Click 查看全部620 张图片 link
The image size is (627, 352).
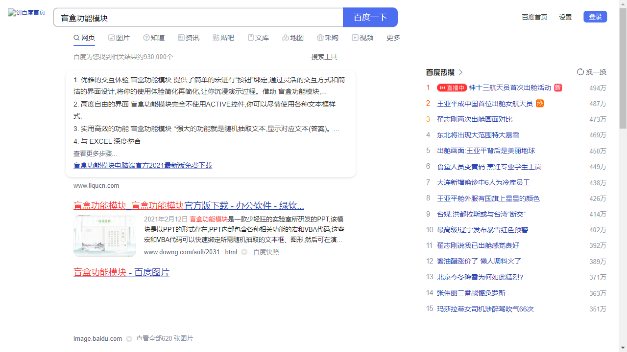pos(165,338)
